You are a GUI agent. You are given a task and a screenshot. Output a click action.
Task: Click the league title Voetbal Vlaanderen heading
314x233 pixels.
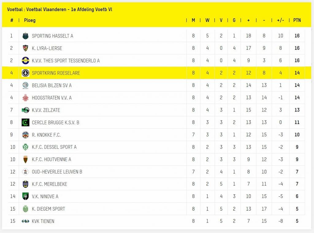(x=59, y=9)
